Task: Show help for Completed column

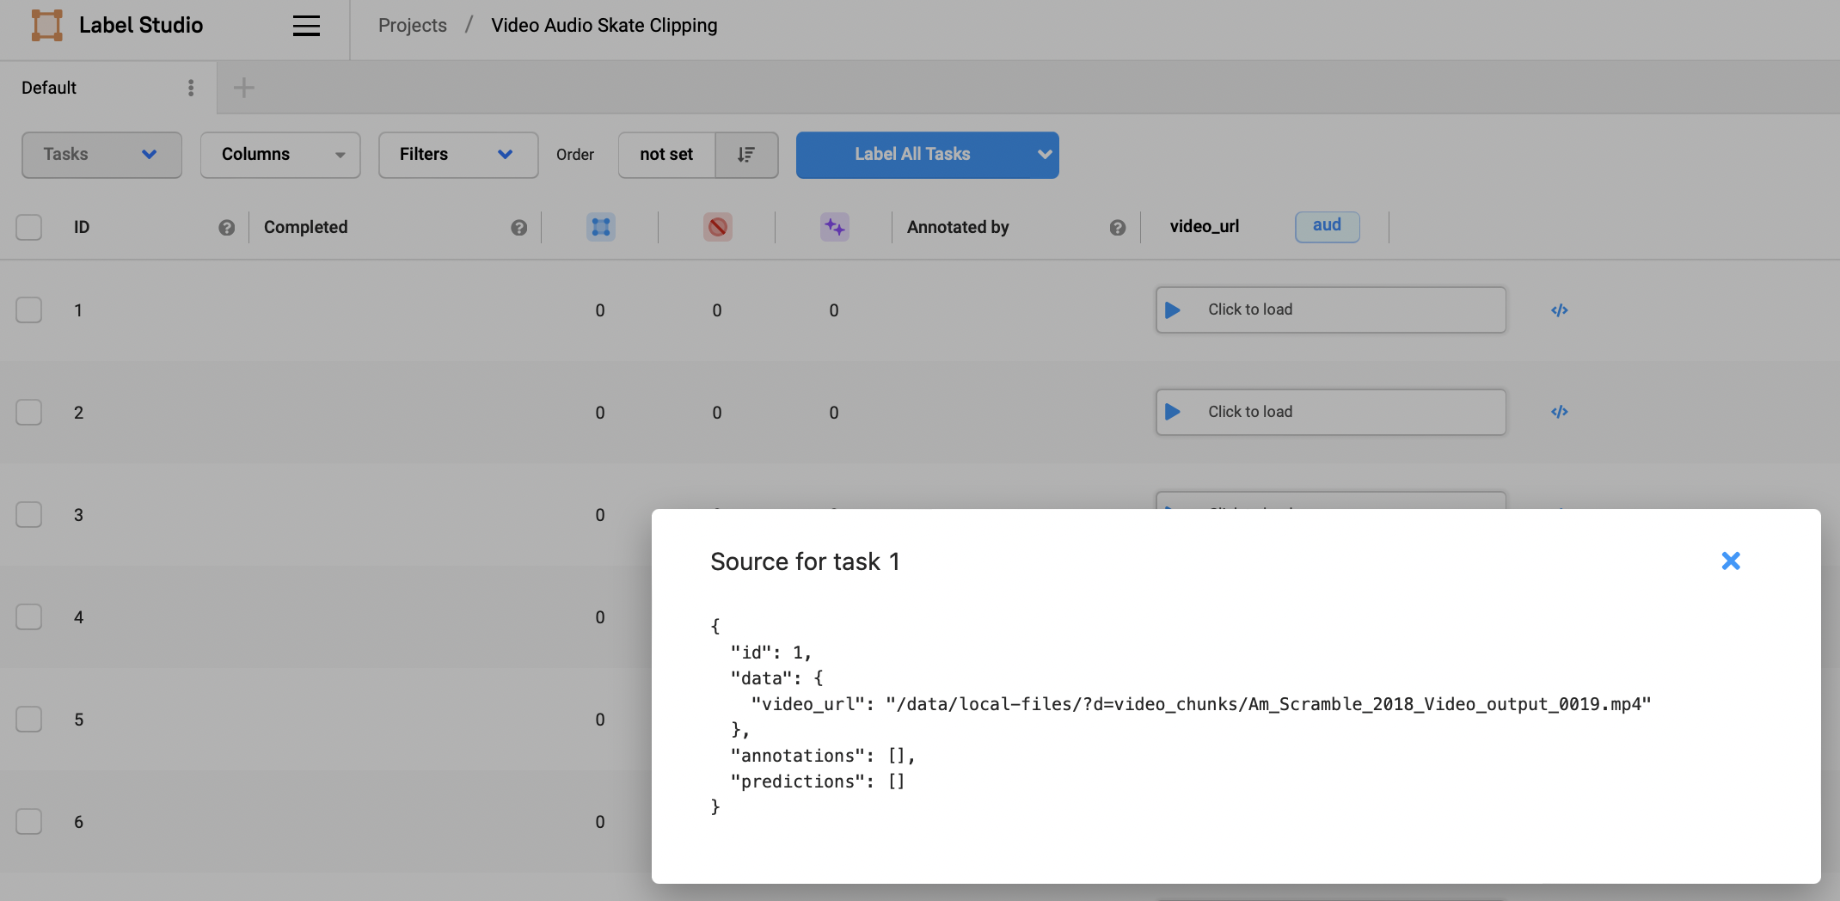Action: 519,228
